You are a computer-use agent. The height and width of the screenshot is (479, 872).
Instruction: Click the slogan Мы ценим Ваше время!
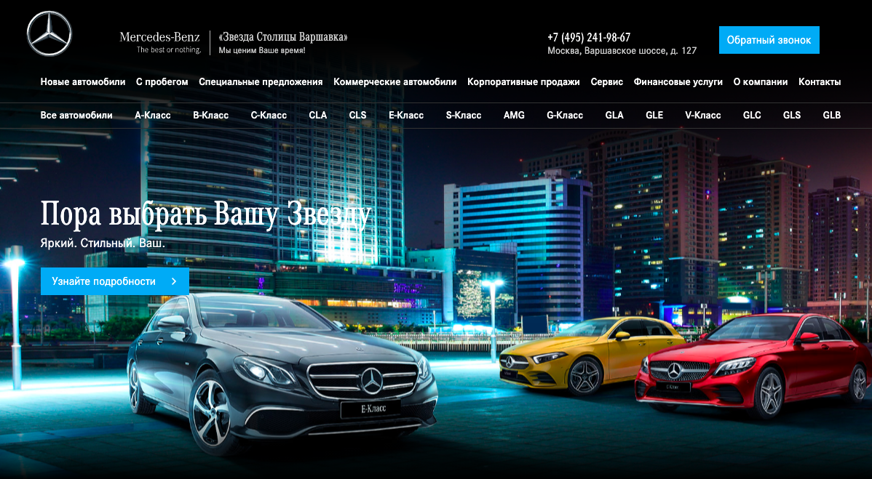262,50
